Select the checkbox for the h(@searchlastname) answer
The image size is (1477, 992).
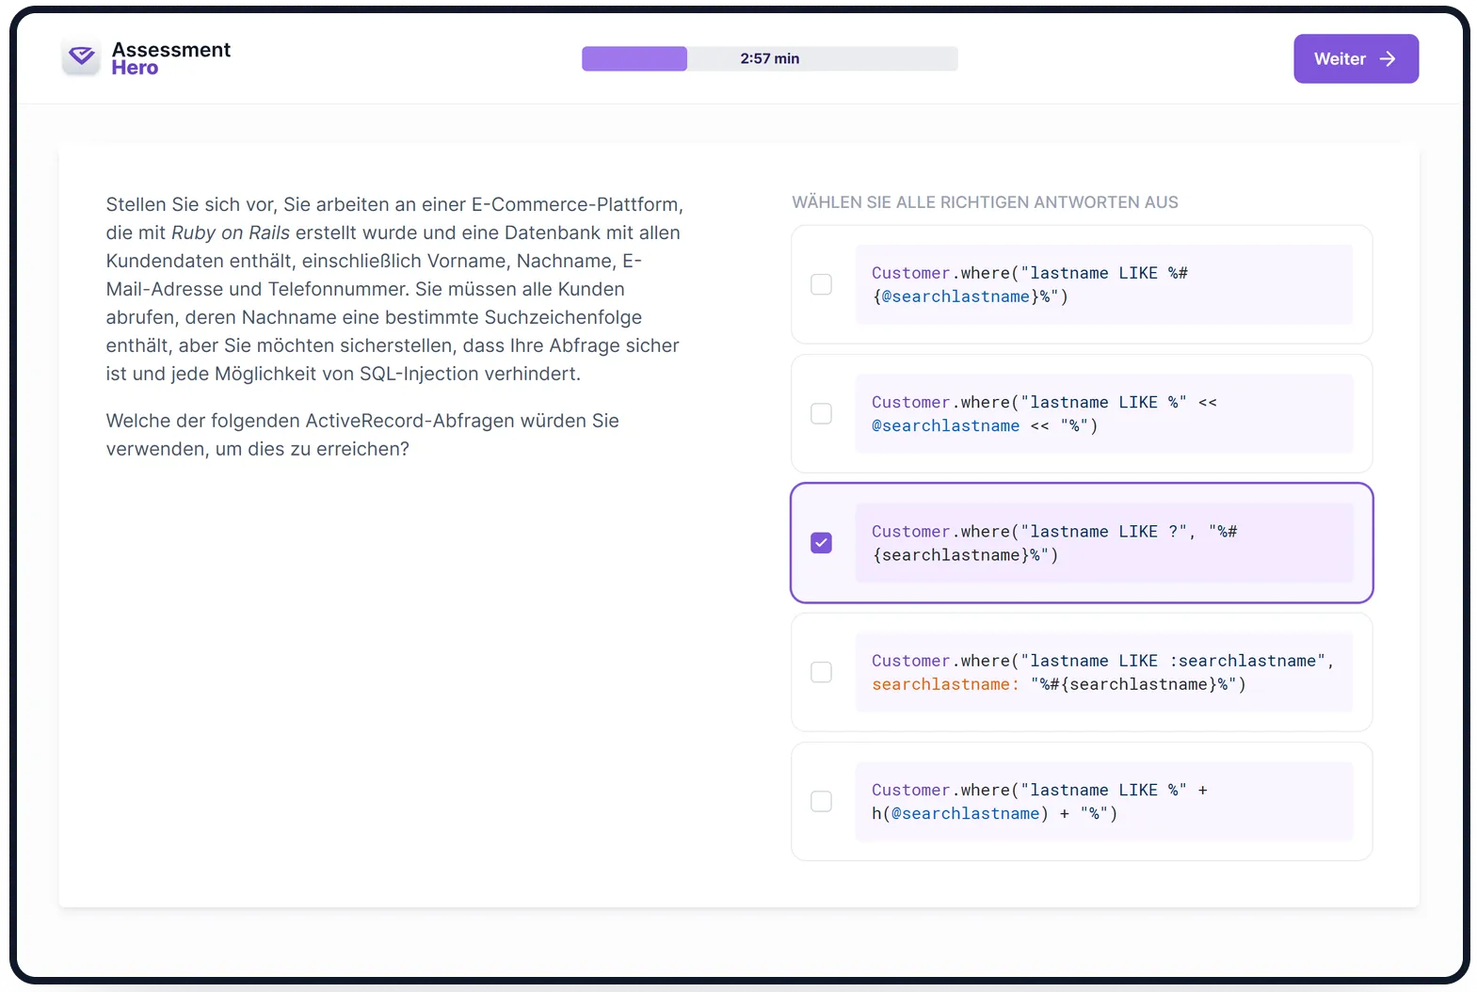pos(821,802)
